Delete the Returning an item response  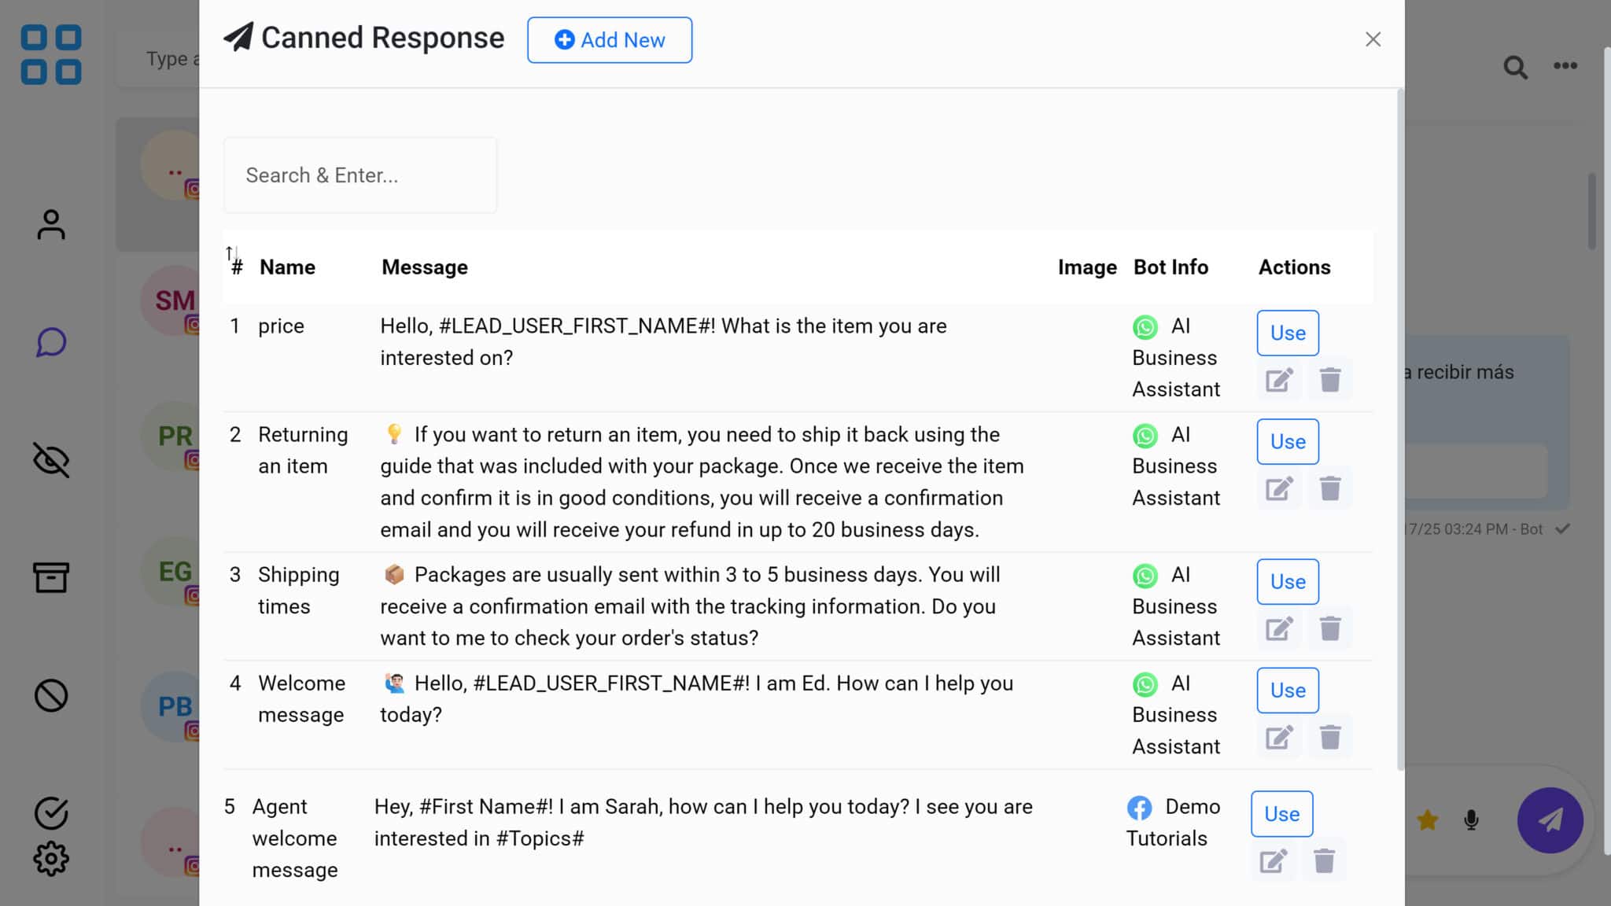1330,489
